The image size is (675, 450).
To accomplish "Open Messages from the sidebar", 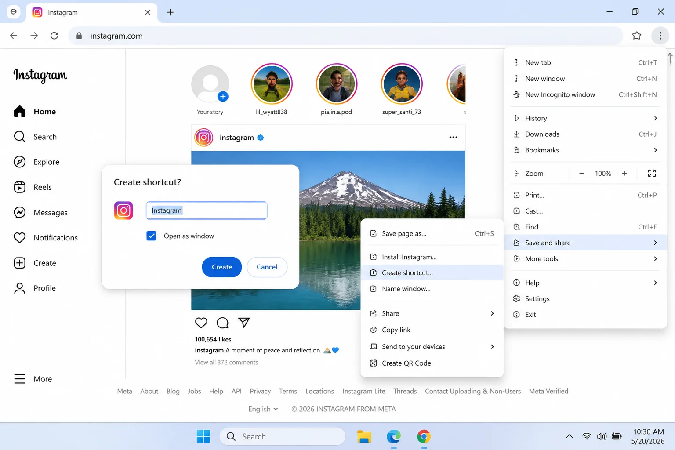I will [40, 213].
